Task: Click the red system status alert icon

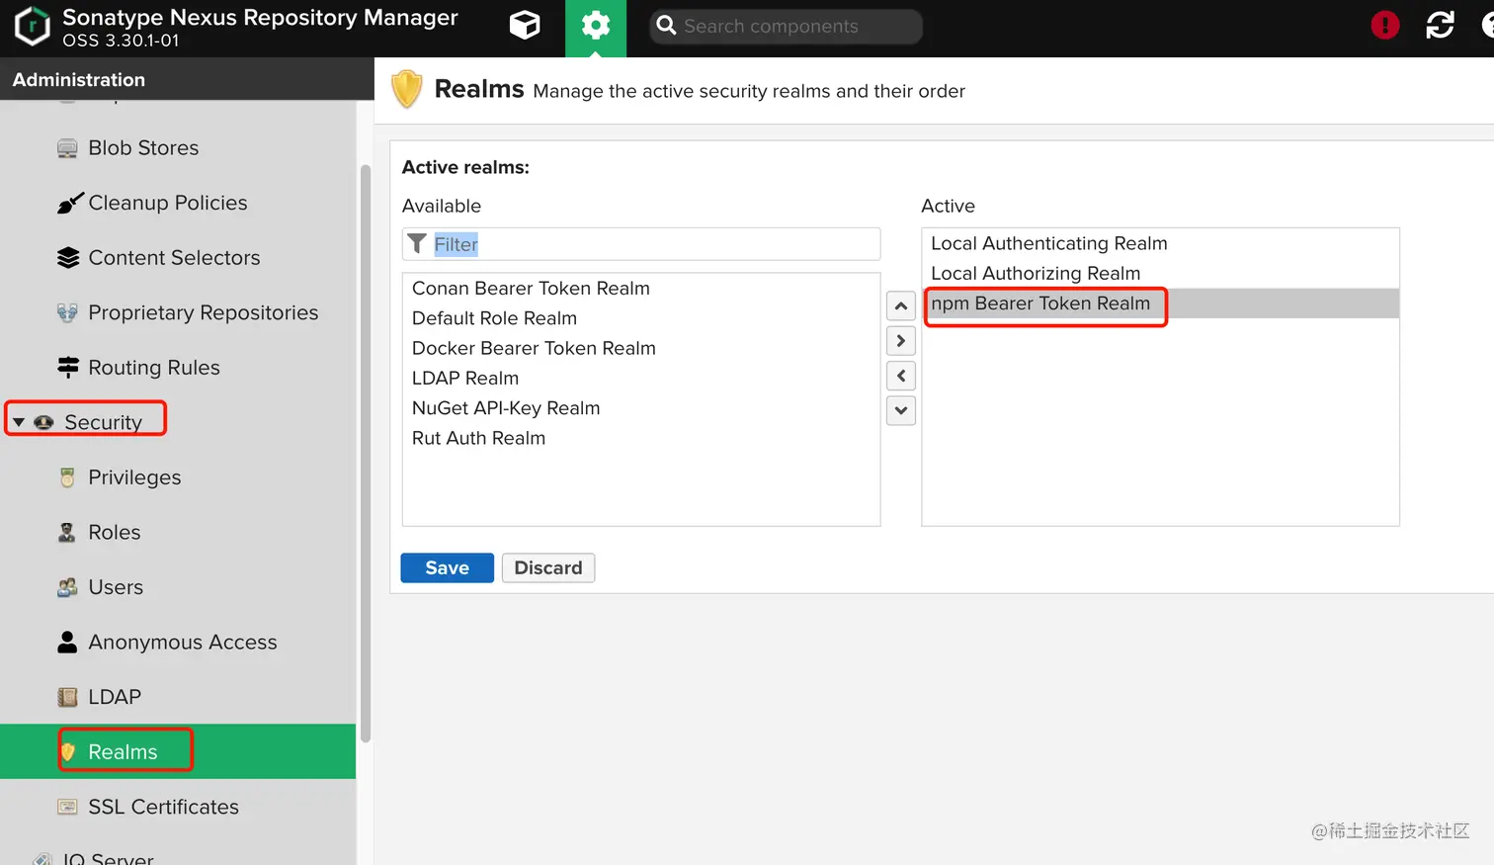Action: click(x=1384, y=26)
